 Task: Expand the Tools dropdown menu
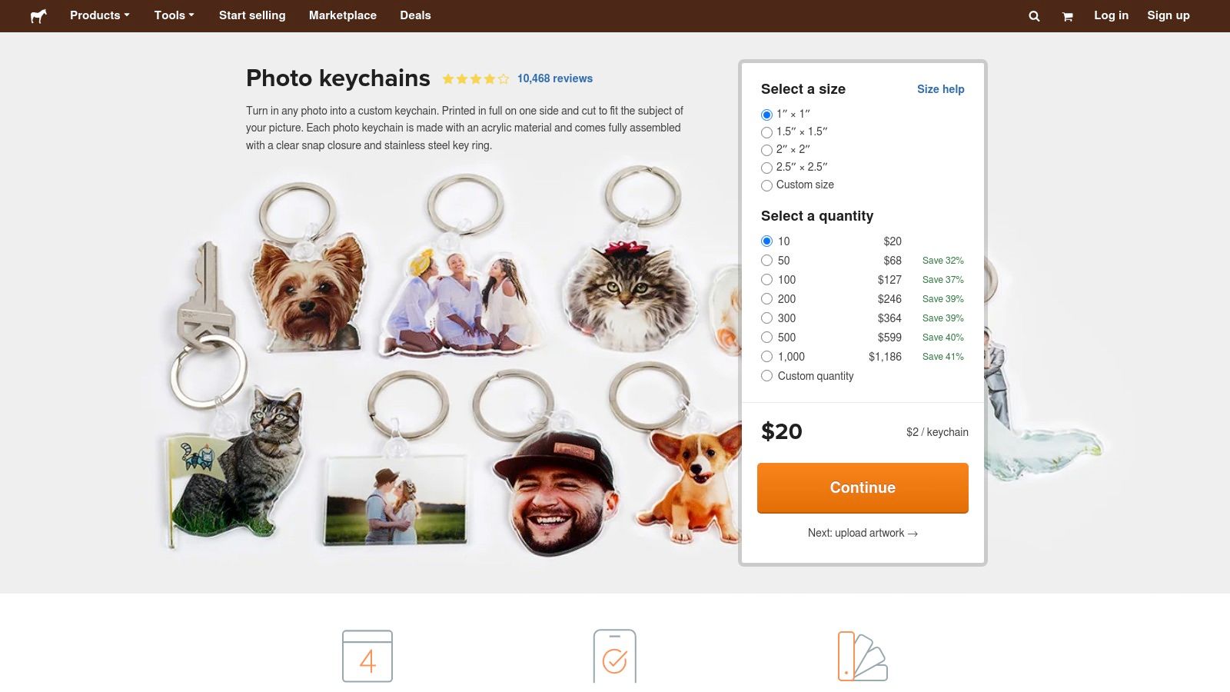coord(174,15)
